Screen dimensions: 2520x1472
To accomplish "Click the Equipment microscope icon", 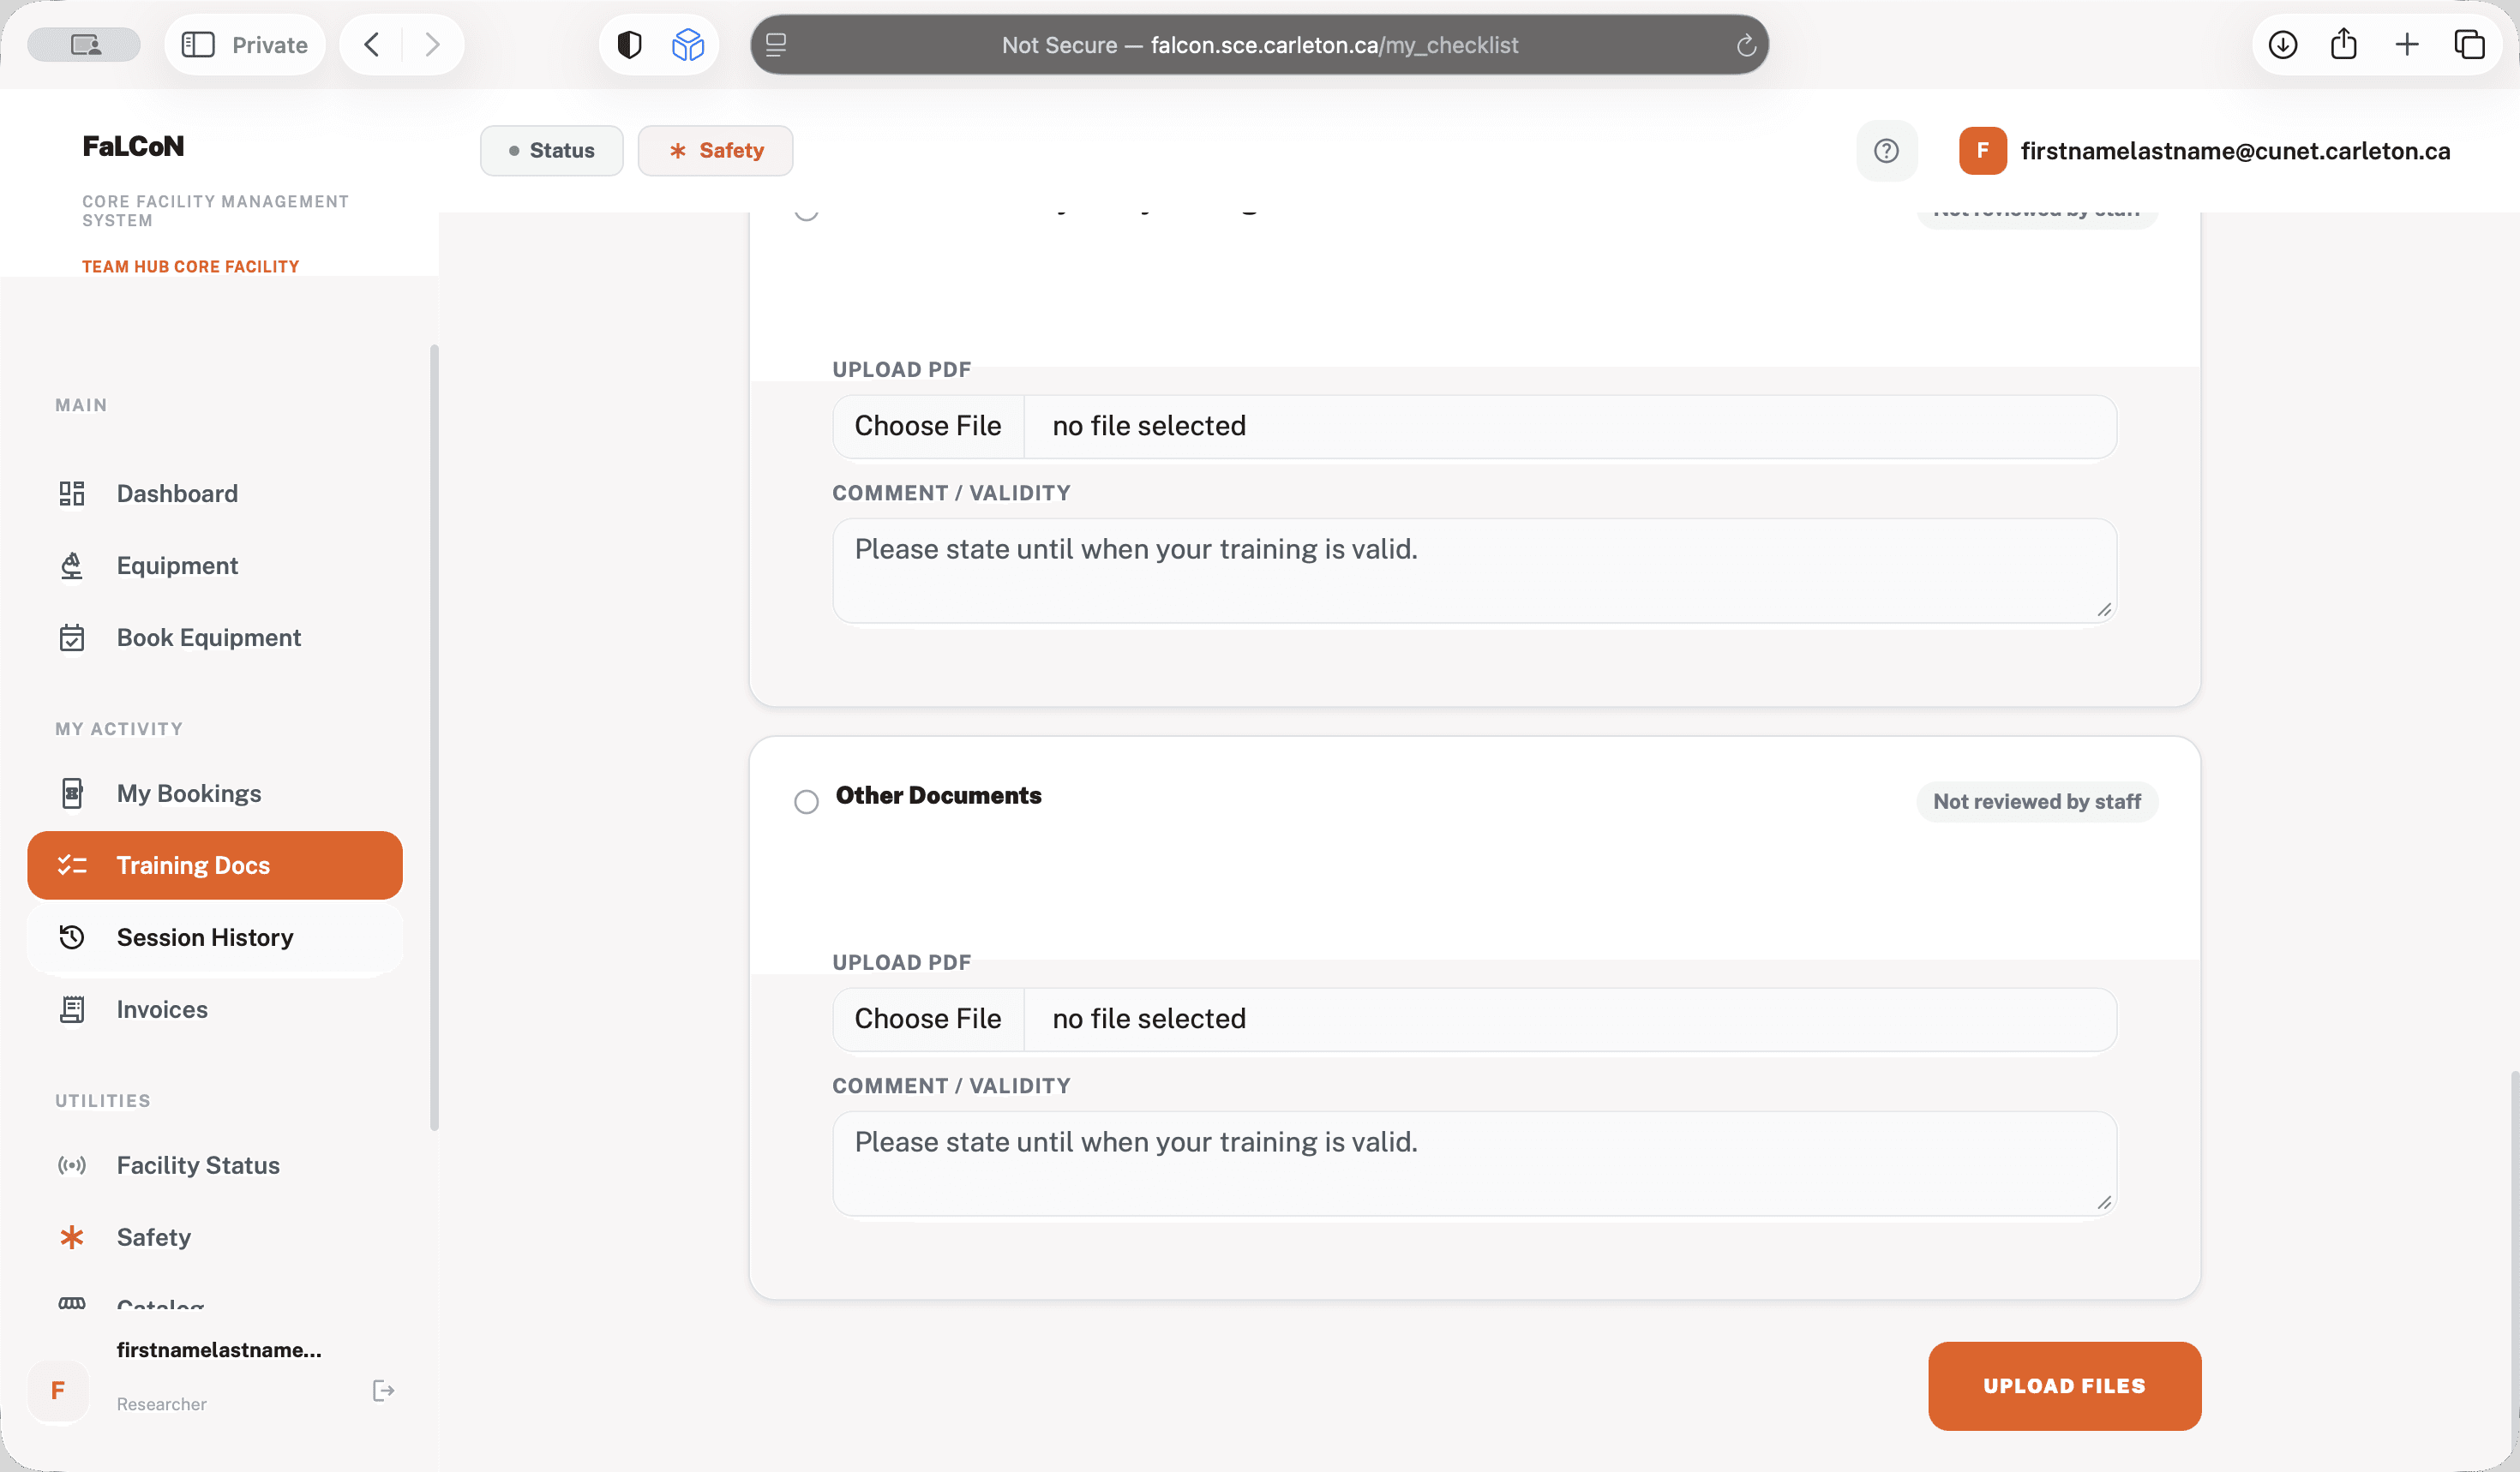I will [x=72, y=565].
